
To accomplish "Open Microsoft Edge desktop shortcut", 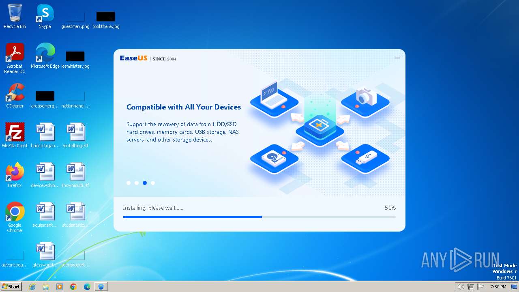I will point(45,56).
